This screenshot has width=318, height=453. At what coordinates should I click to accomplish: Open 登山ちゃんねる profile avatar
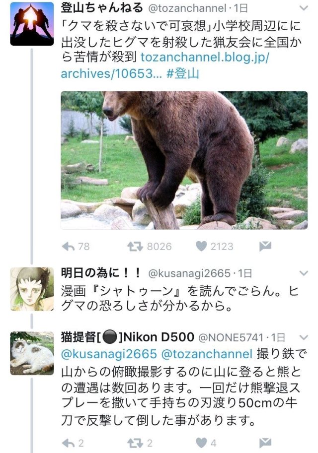tap(32, 24)
